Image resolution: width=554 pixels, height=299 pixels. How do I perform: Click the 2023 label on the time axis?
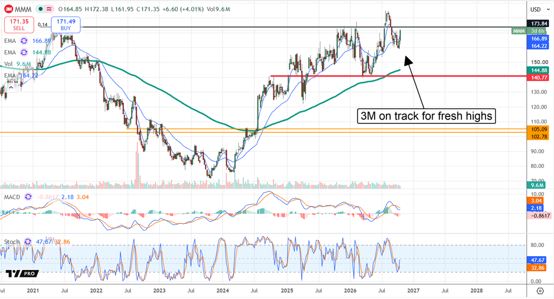pos(159,291)
